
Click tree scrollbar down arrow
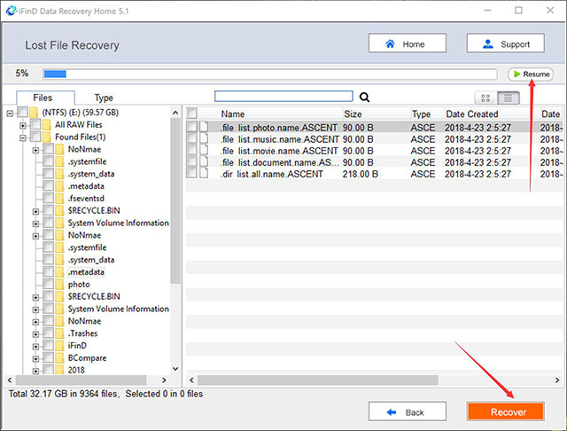tap(175, 369)
